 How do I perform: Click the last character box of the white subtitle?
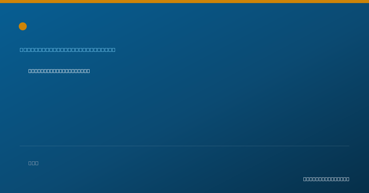pyautogui.click(x=88, y=71)
